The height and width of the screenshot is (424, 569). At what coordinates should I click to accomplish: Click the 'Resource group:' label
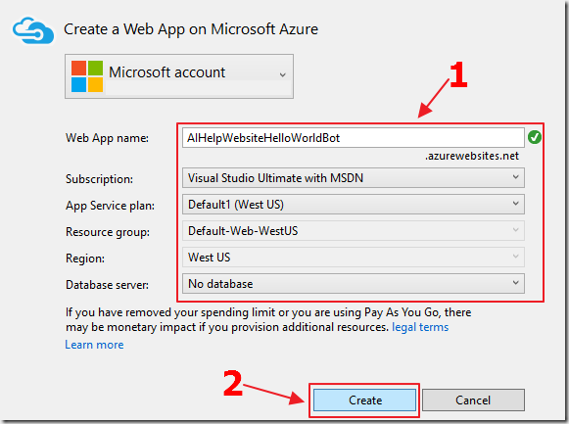108,232
